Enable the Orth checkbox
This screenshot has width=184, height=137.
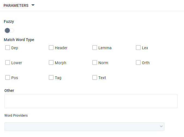138,63
